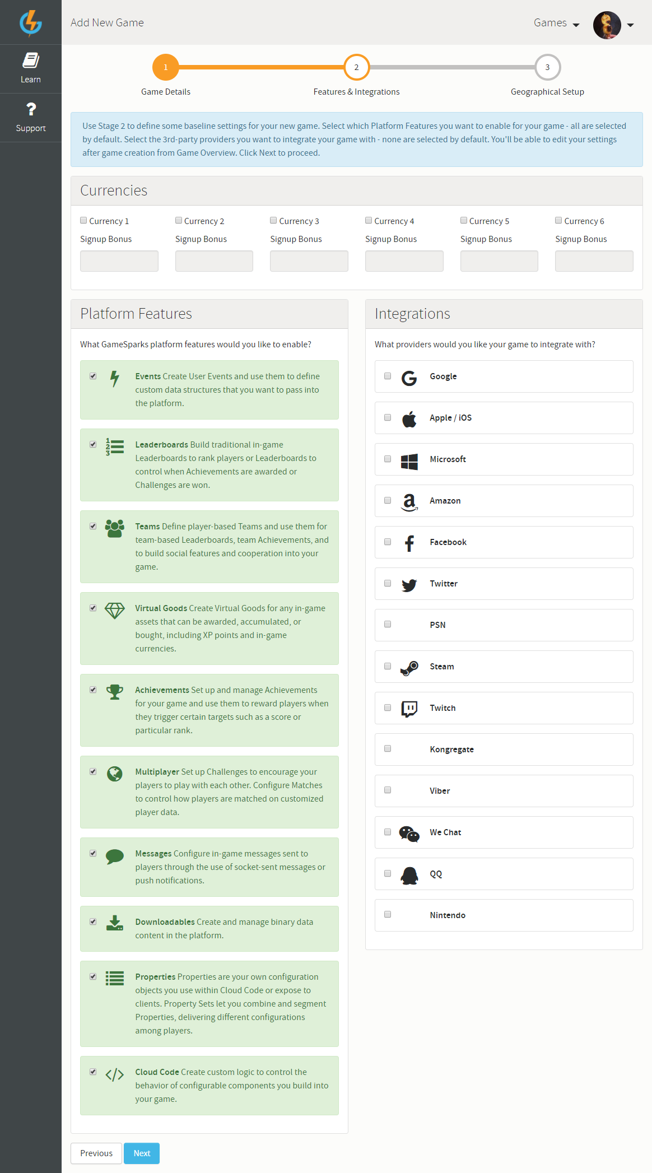Click the Google integration logo

[x=409, y=379]
